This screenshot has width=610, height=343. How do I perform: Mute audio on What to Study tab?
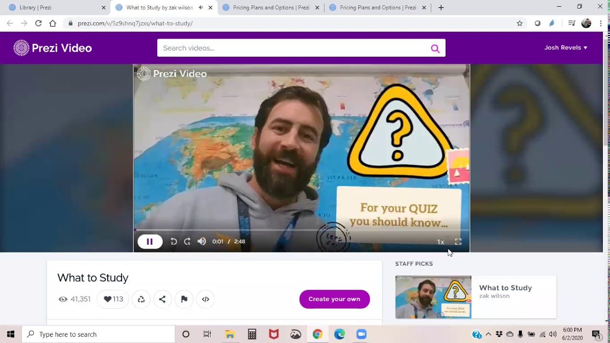coord(201,8)
